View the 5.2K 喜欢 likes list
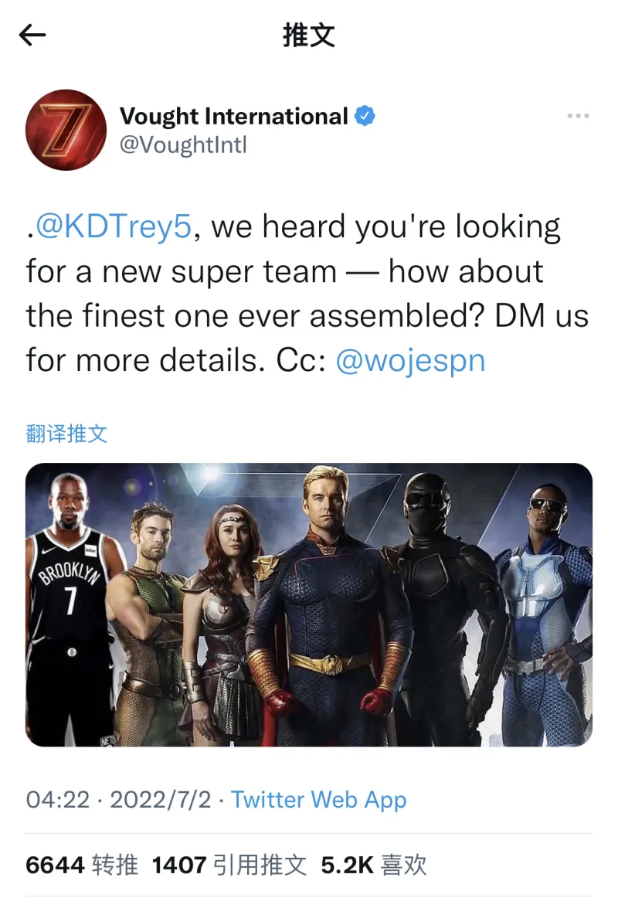Screen dimensions: 618x898 374,865
